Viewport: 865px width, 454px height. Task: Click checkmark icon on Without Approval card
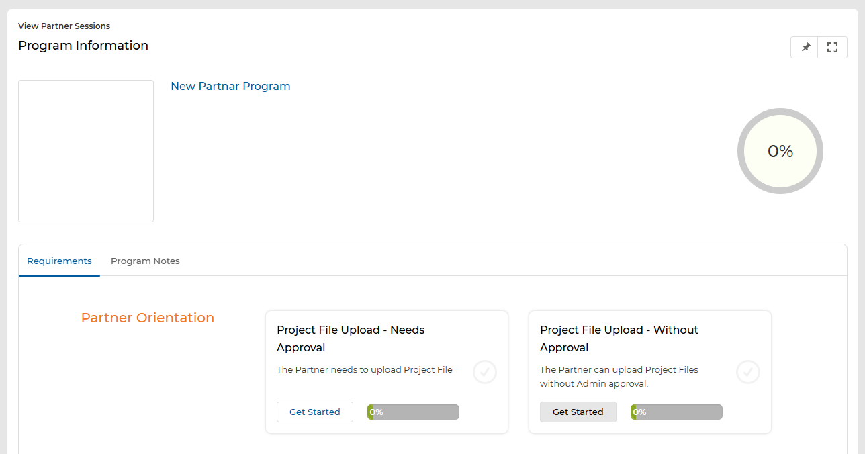748,372
